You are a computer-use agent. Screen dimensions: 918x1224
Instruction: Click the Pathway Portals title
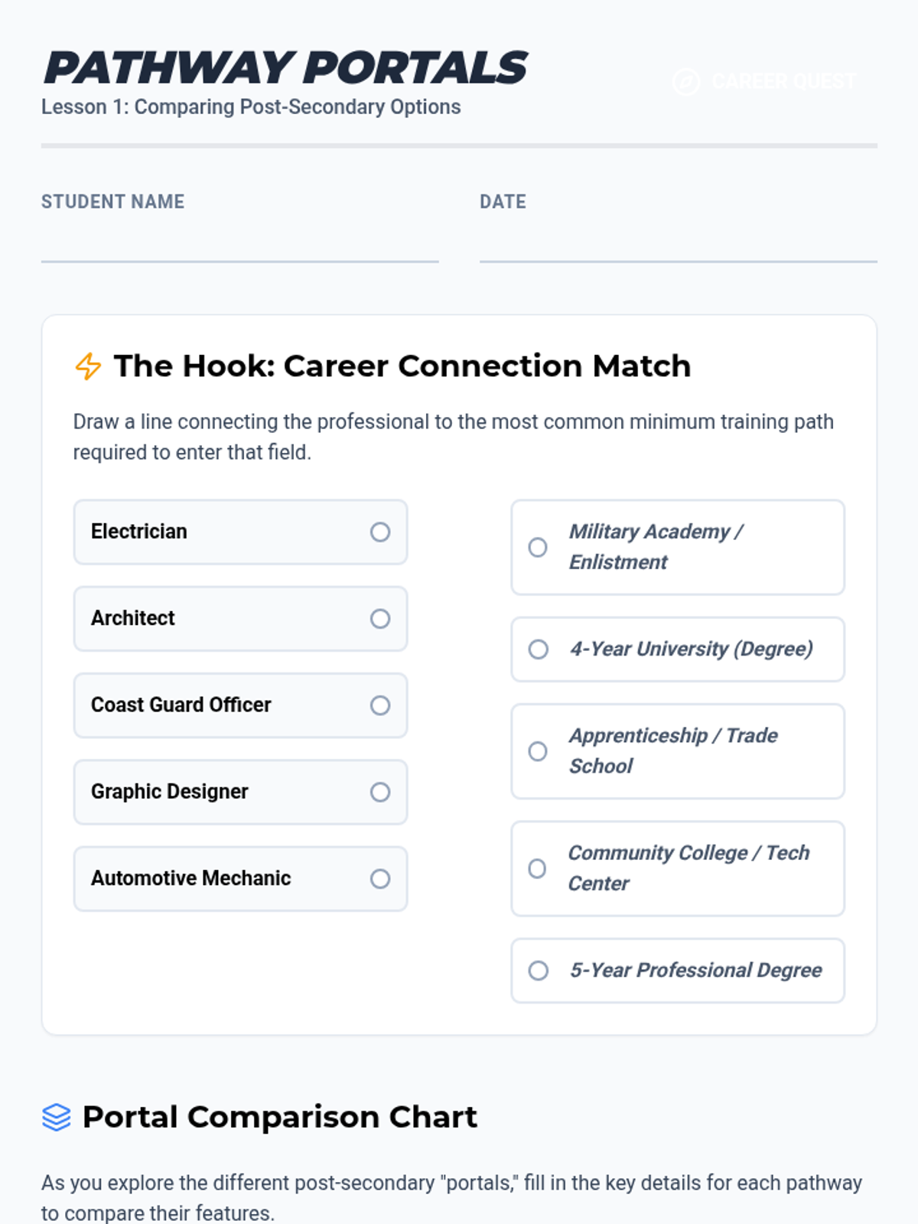click(x=285, y=67)
